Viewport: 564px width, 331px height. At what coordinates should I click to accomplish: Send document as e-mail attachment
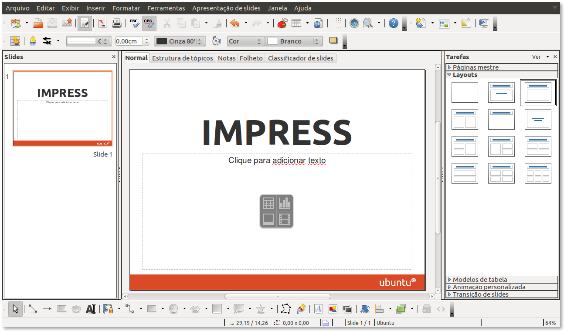67,23
